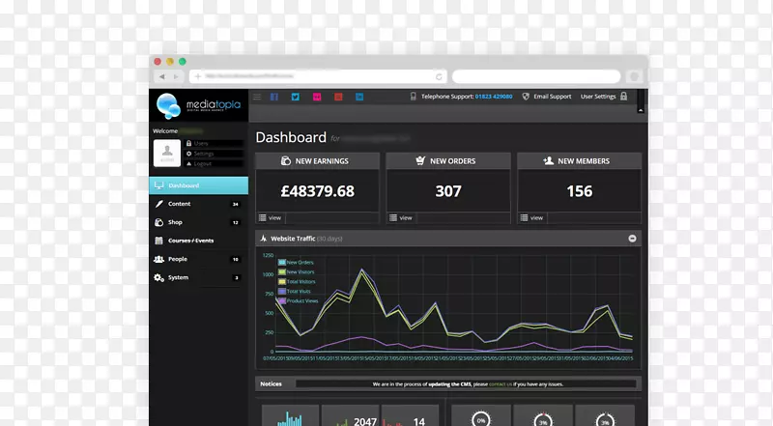Viewport: 773px width, 426px height.
Task: Toggle the Total Visitors legend entry
Action: point(300,281)
